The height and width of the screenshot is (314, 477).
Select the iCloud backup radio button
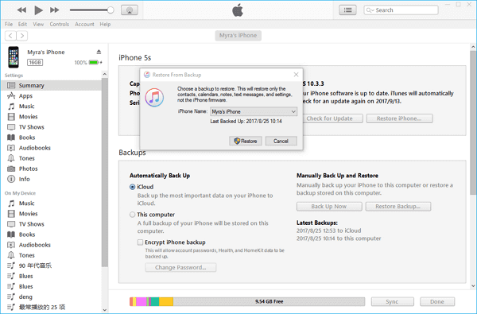point(132,187)
